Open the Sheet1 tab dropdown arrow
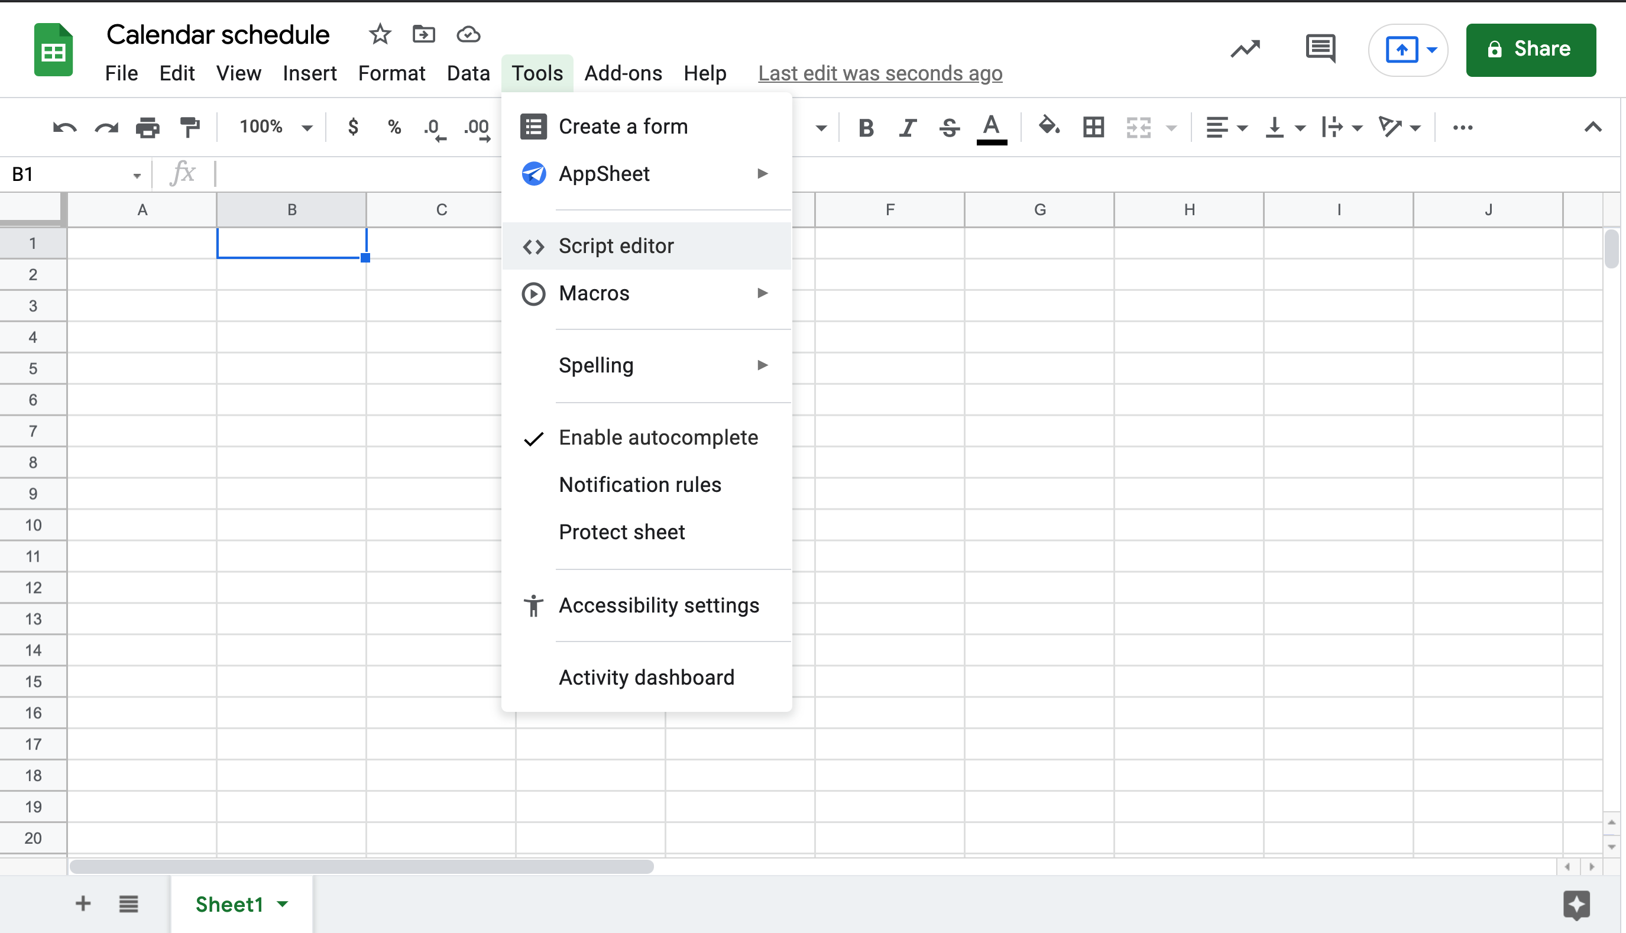The height and width of the screenshot is (933, 1626). [283, 904]
